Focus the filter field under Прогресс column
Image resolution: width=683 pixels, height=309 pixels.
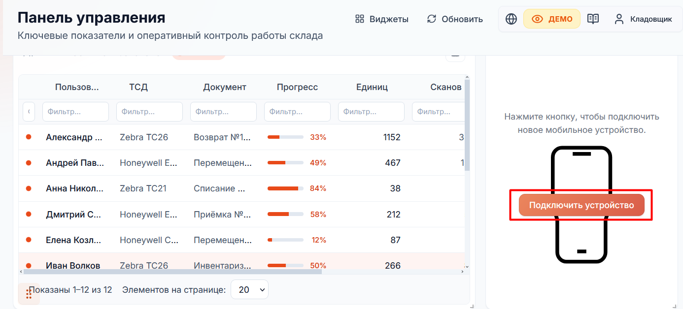297,112
